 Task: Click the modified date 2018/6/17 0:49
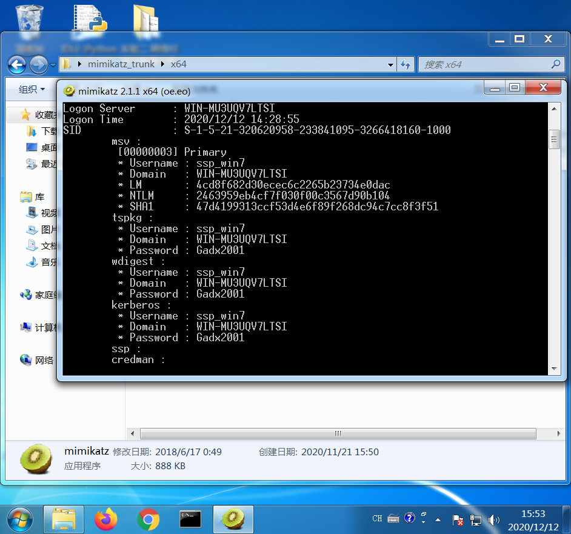click(x=189, y=452)
